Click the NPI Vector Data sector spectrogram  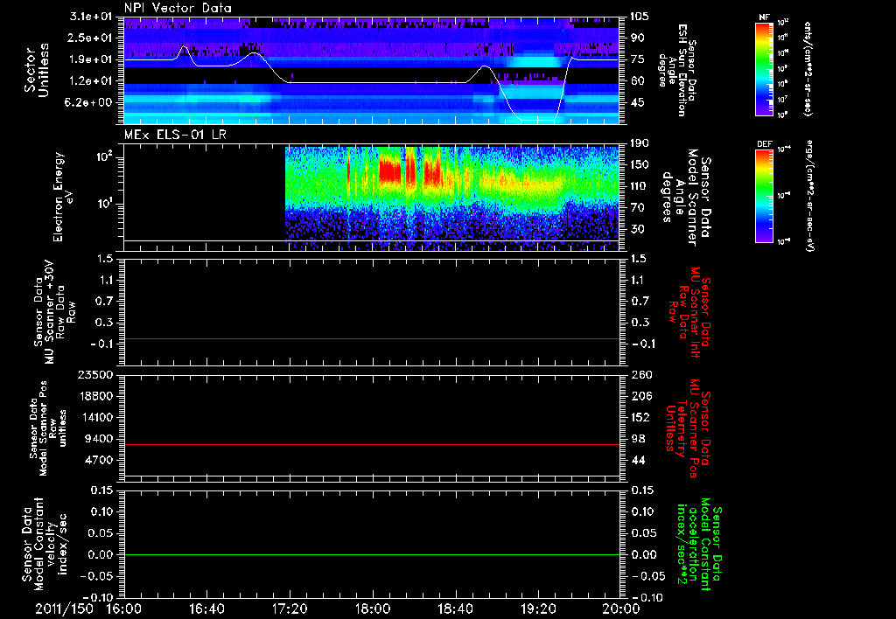pyautogui.click(x=372, y=70)
